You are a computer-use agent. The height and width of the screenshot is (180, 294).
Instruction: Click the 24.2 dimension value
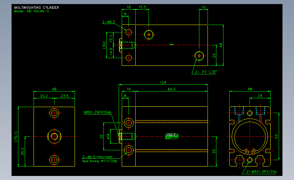[x=44, y=96]
